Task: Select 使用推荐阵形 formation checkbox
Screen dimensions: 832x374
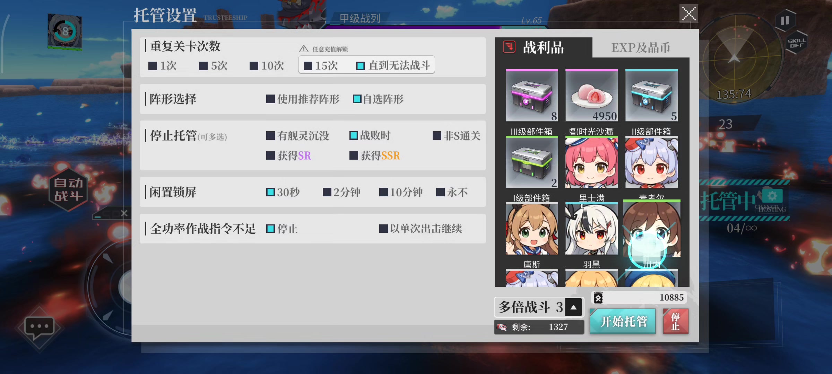Action: coord(303,99)
